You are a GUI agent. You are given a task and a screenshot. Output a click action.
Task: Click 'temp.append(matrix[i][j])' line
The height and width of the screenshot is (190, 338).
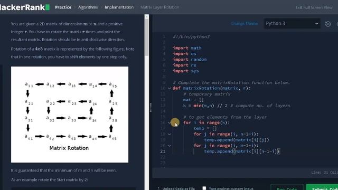pos(237,140)
